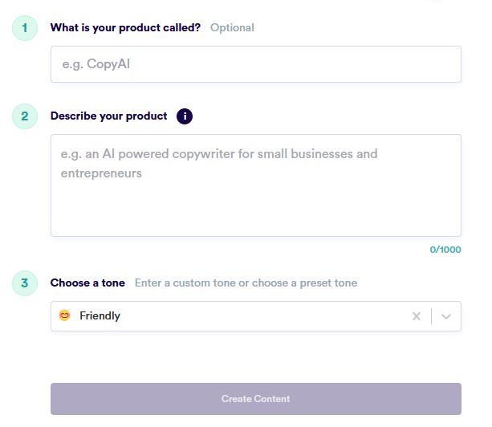Click the "Describe your product" heading
The width and height of the screenshot is (492, 427).
point(109,116)
